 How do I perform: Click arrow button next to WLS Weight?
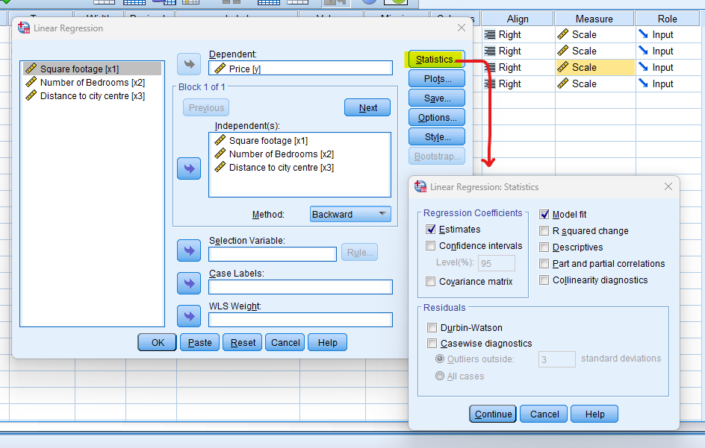pyautogui.click(x=189, y=316)
